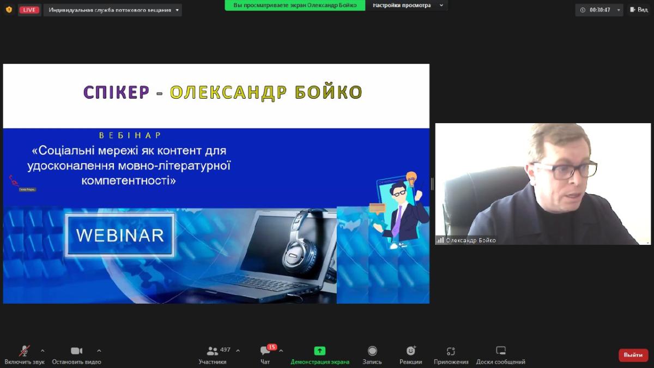Screen dimensions: 654x368
Task: Click the red LIVE indicator badge
Action: [29, 10]
